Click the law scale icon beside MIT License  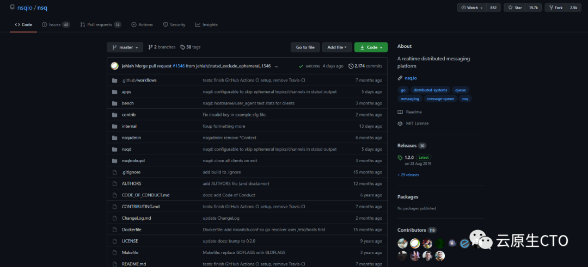(x=400, y=123)
